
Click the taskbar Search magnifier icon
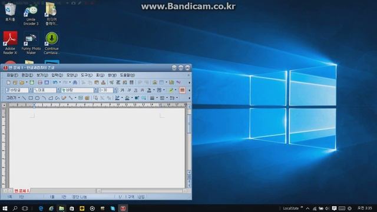coord(15,208)
